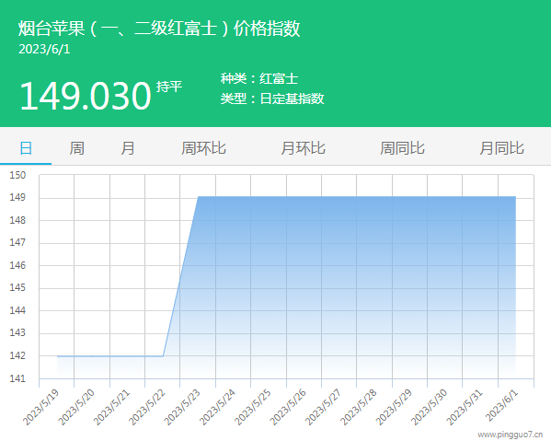The image size is (551, 441).
Task: Click the x-axis date 2023/5/28
Action: point(359,408)
